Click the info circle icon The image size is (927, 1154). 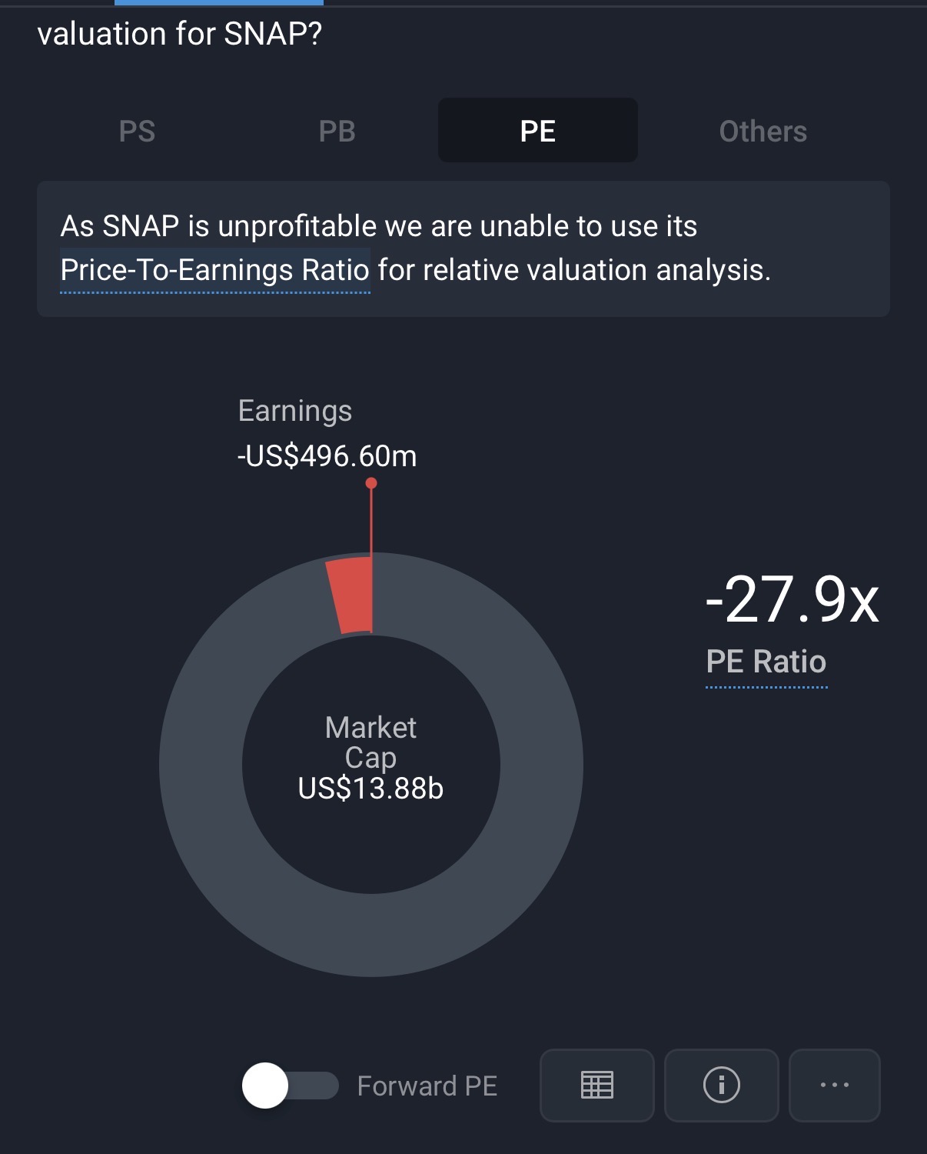tap(721, 1085)
